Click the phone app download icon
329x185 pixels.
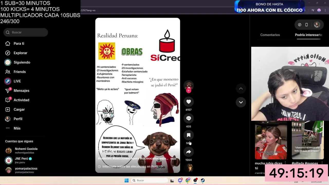click(306, 25)
